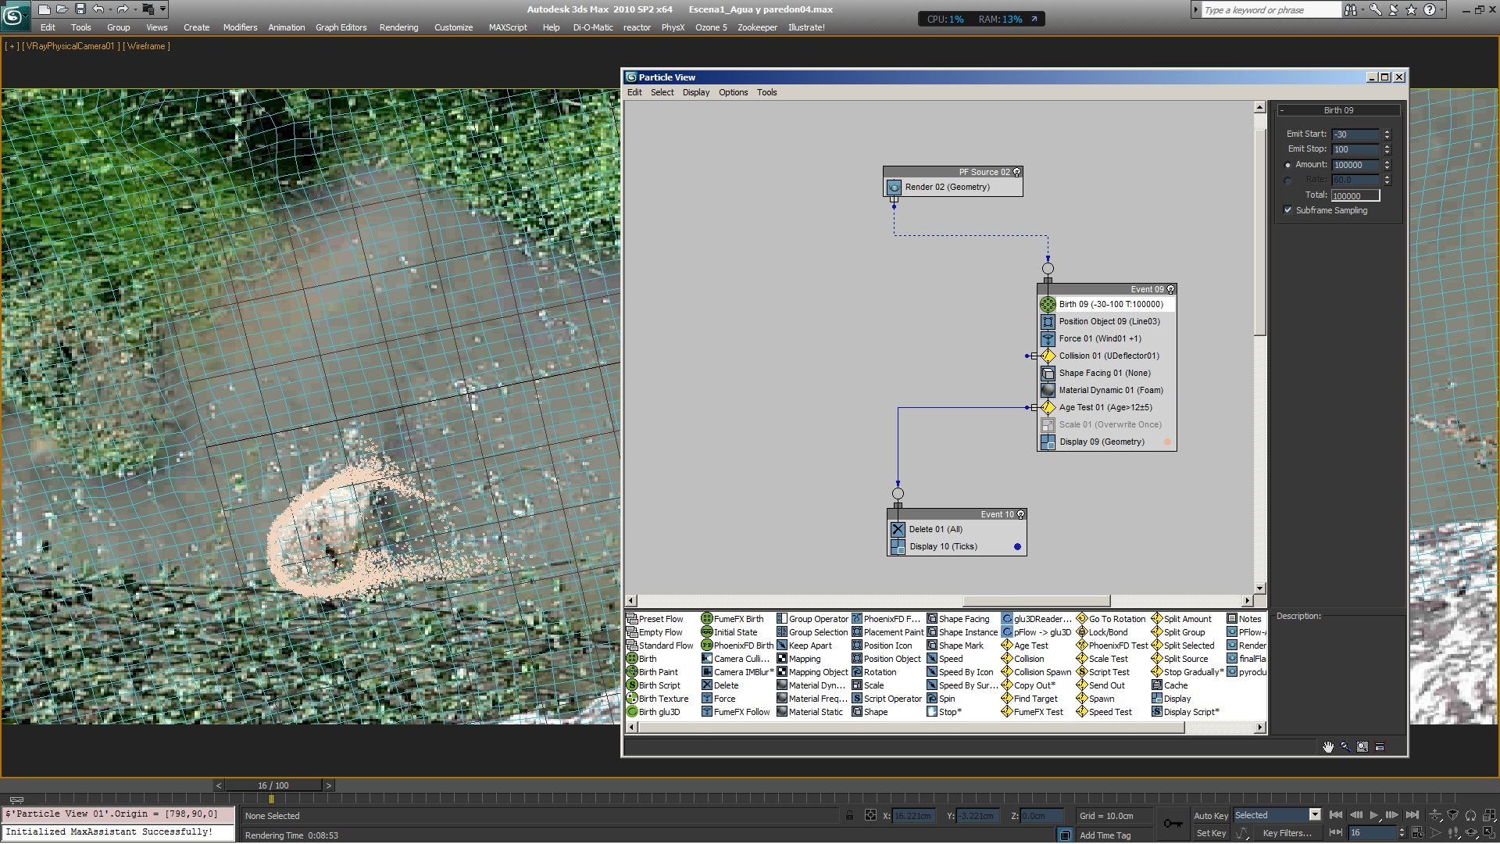
Task: Click the Display 09 color swatch
Action: pos(1168,442)
